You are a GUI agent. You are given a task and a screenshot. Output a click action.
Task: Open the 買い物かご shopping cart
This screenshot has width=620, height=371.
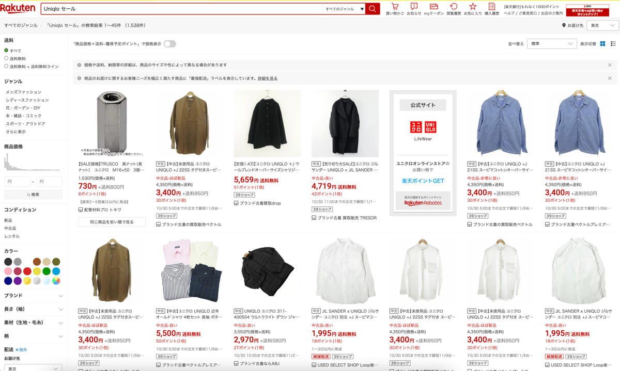395,9
